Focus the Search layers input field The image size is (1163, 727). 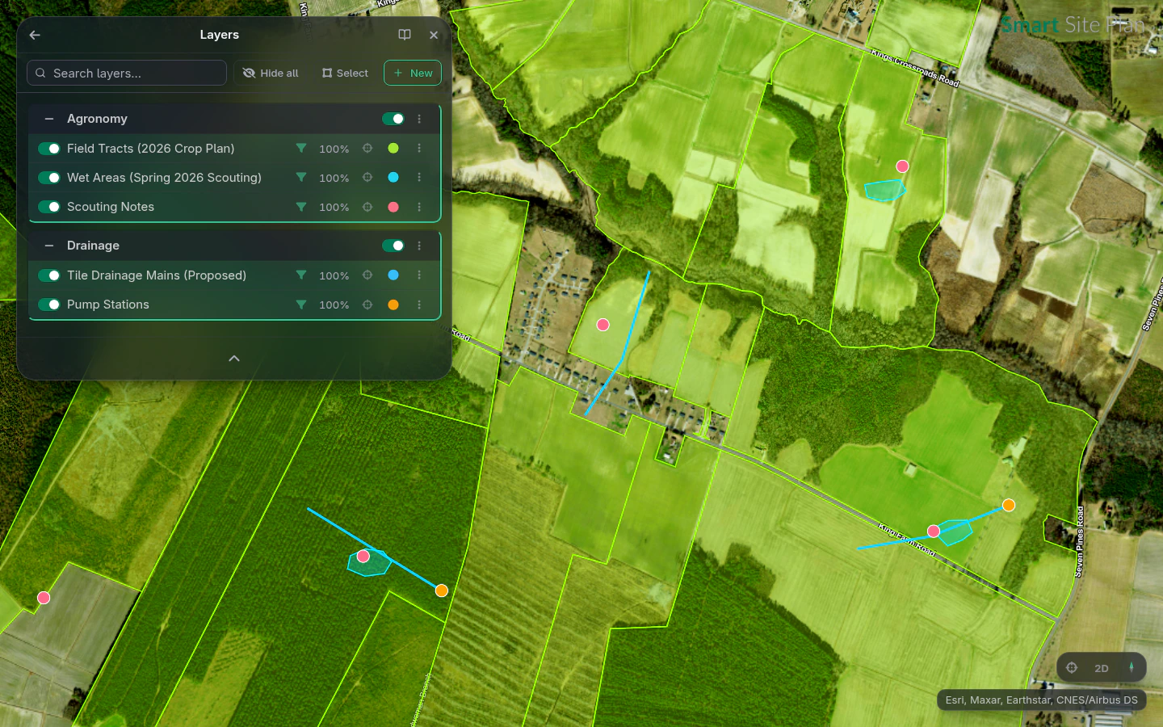[x=127, y=73]
